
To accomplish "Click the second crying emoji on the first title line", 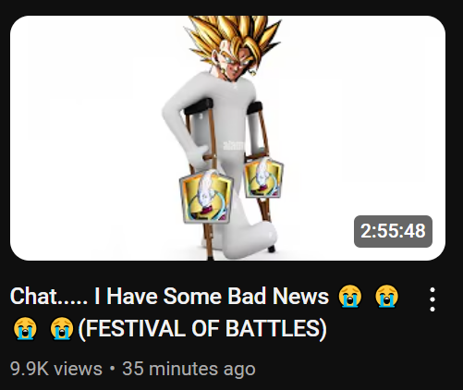I will tap(386, 297).
